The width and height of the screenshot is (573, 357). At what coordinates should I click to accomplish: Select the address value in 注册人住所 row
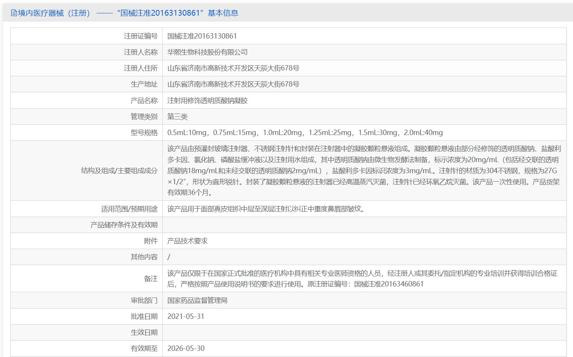233,68
